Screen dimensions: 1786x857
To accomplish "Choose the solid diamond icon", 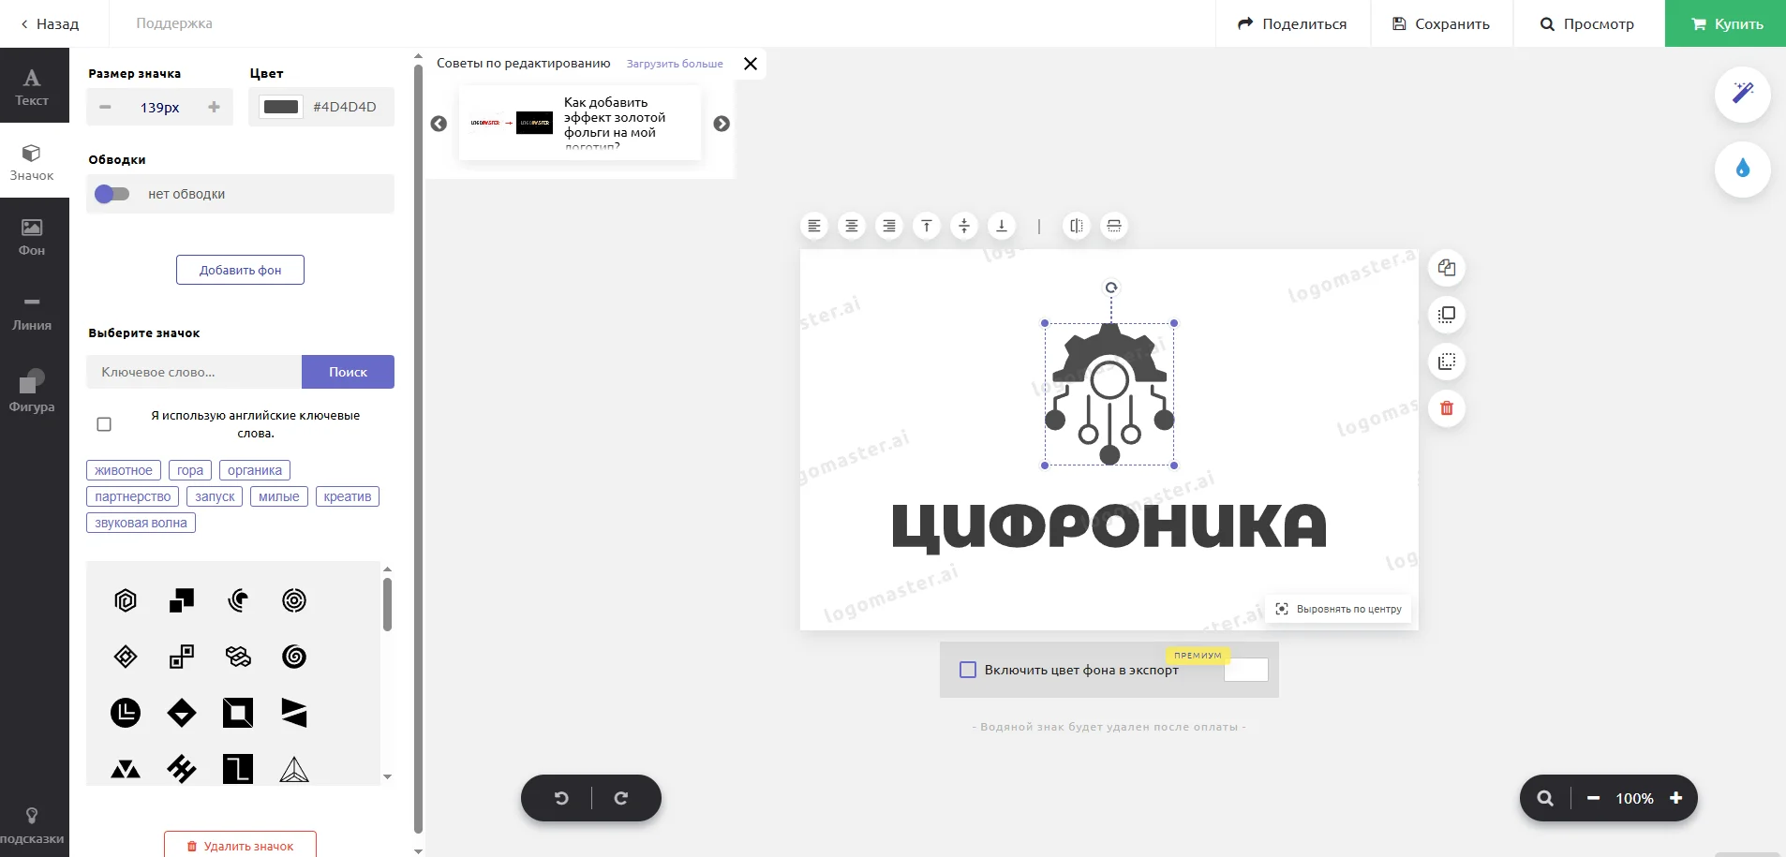I will pos(182,713).
